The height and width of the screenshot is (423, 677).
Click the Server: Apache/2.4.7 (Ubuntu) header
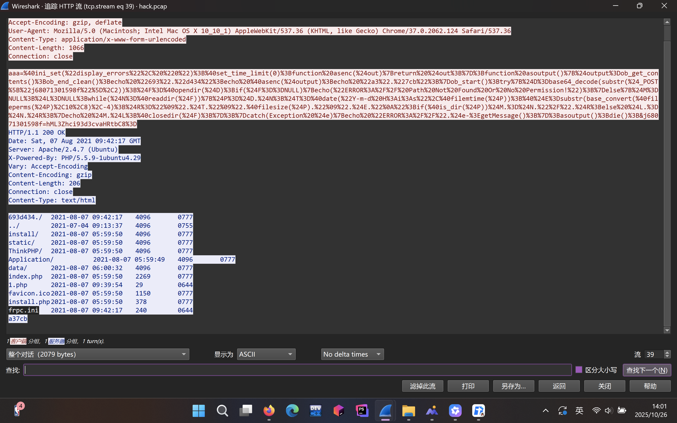pos(63,149)
